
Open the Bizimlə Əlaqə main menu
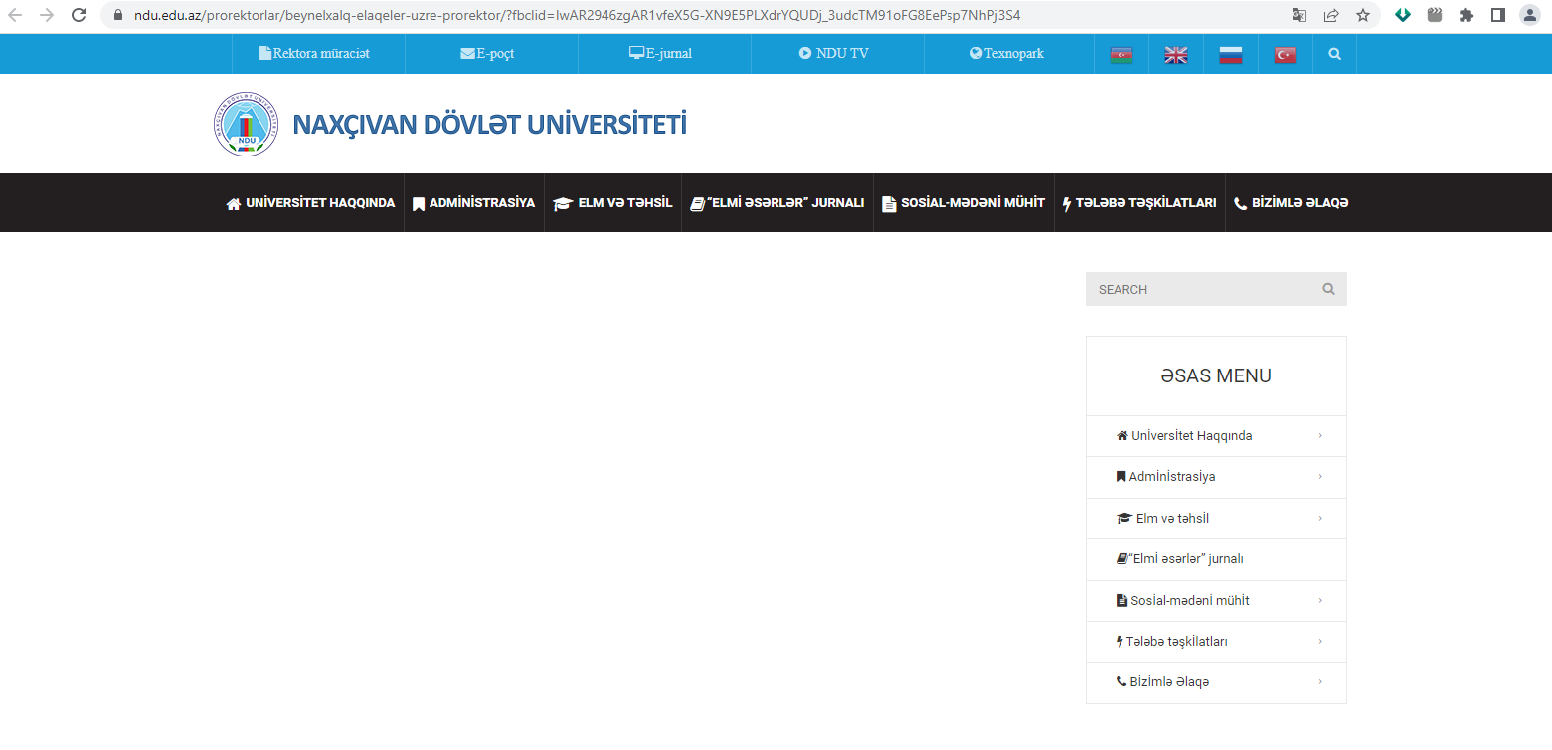point(1291,203)
